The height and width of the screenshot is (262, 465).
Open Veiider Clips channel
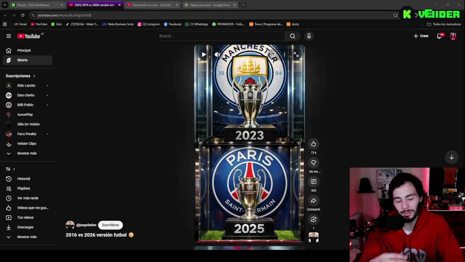coord(28,144)
